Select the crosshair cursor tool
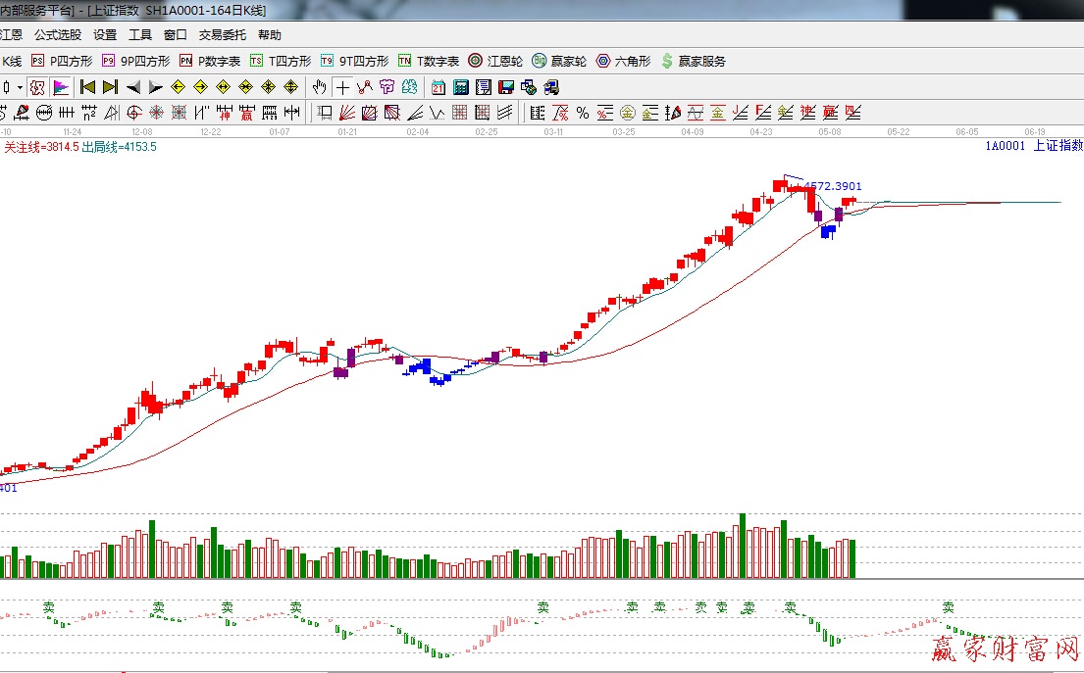Screen dimensions: 1084x673 (341, 87)
